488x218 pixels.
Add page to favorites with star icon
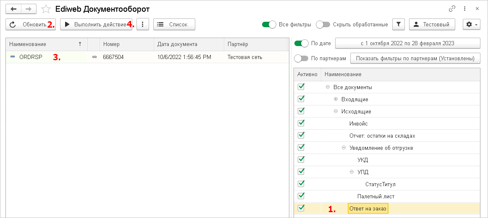click(x=46, y=9)
